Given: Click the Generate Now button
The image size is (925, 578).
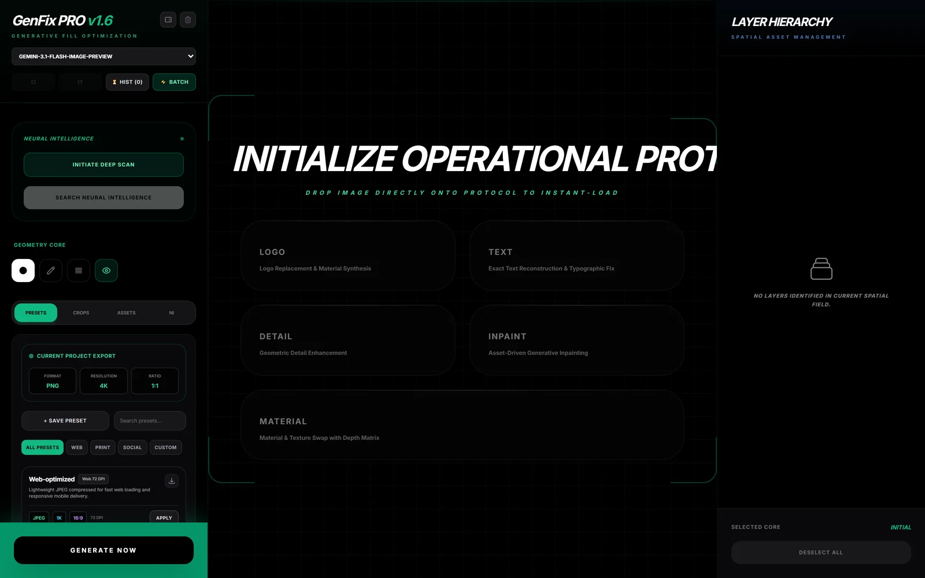Looking at the screenshot, I should click(103, 550).
